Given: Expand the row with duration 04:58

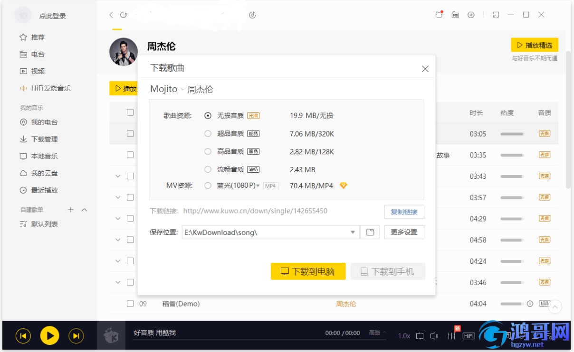Looking at the screenshot, I should click(118, 240).
